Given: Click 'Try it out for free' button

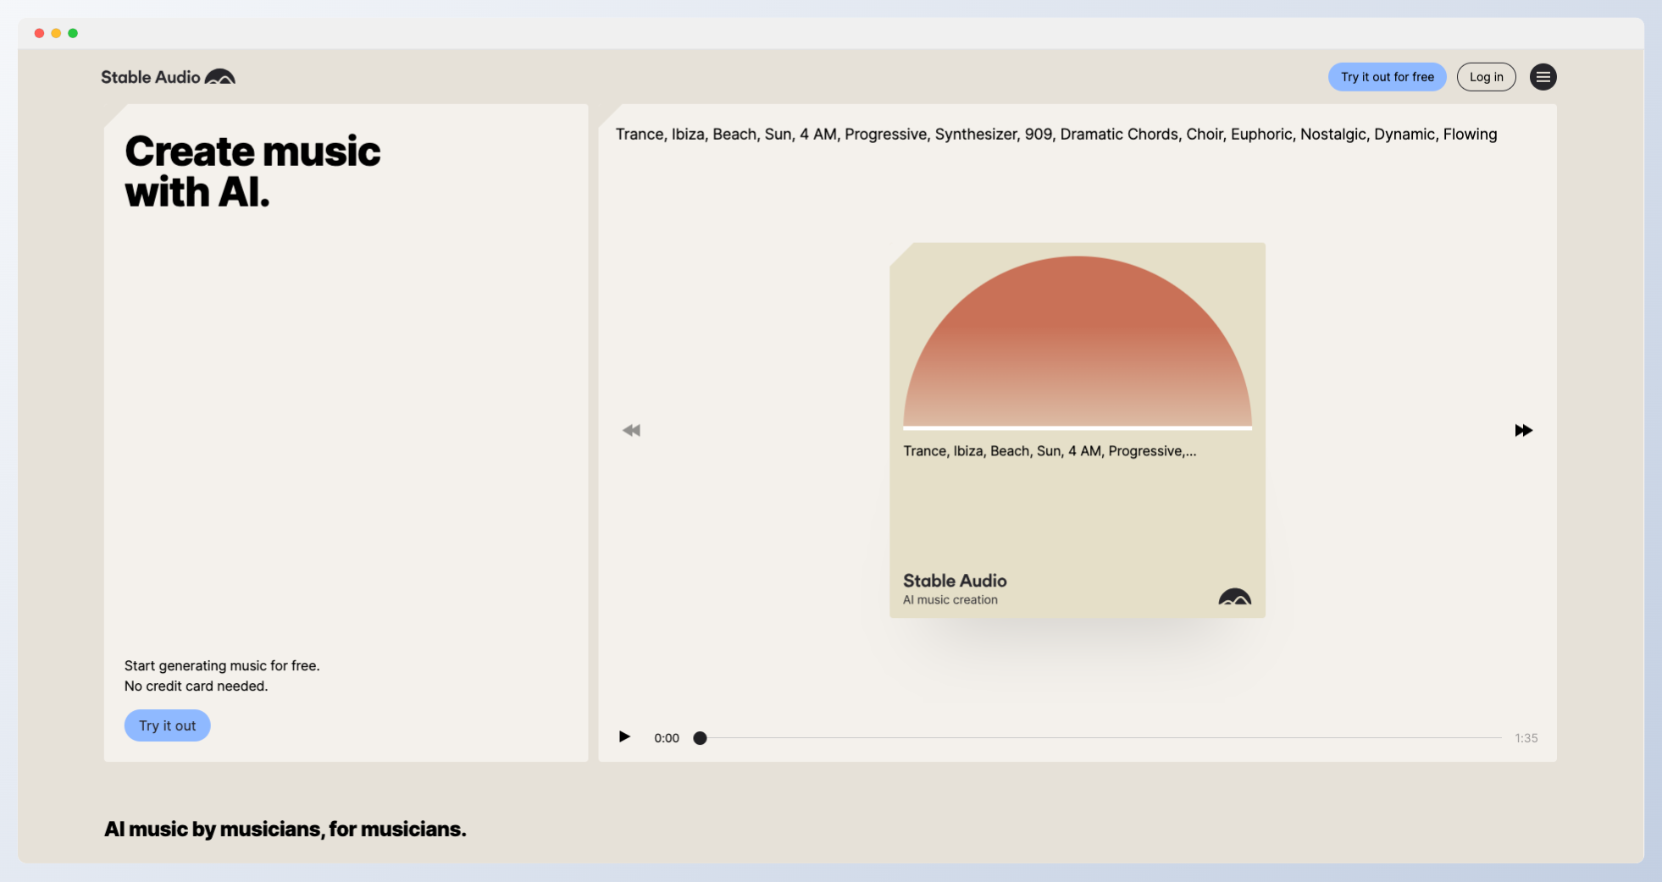Looking at the screenshot, I should [1388, 77].
